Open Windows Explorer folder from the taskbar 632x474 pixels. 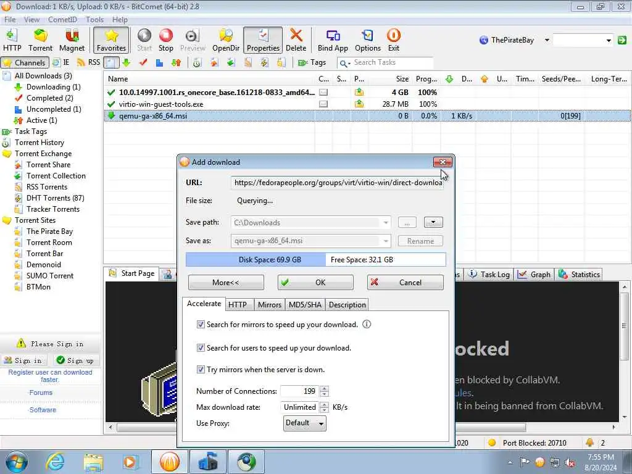93,462
